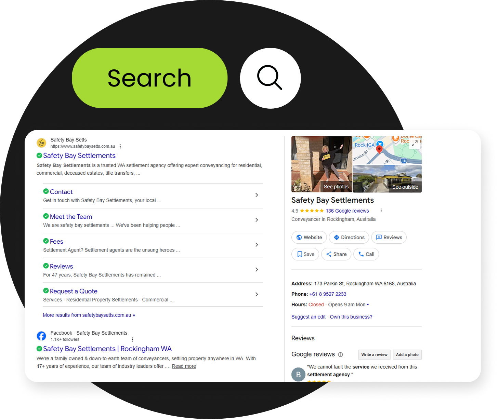Open the See photos thumbnail
The height and width of the screenshot is (419, 499).
pyautogui.click(x=321, y=164)
